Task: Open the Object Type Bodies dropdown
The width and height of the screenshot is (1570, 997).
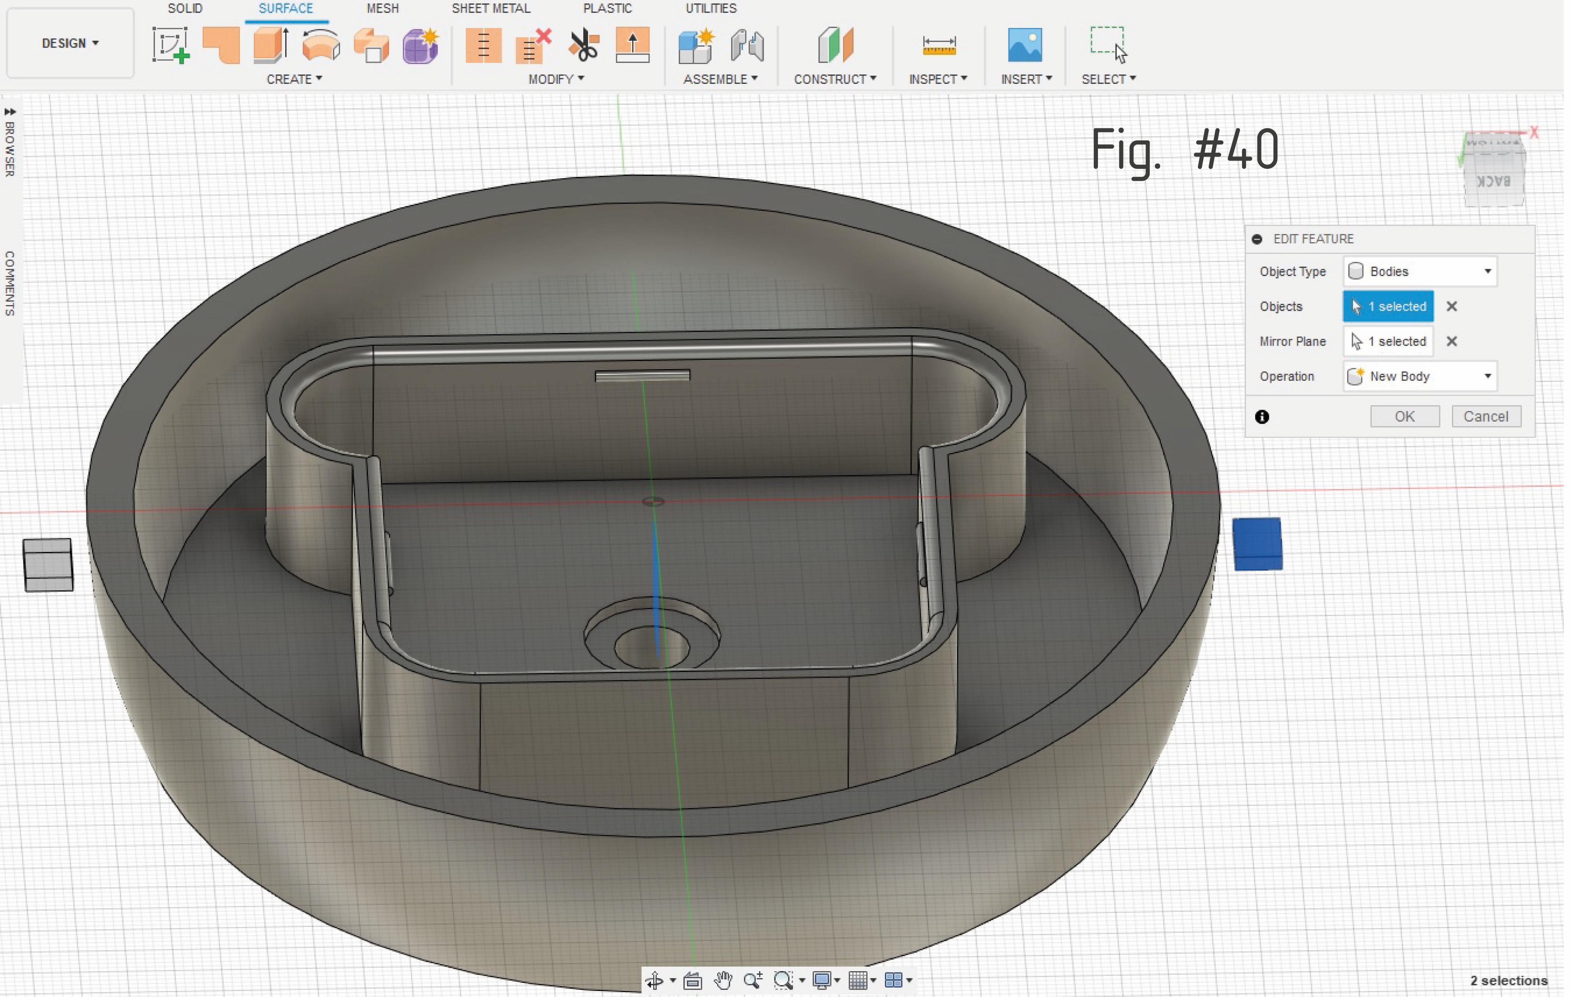Action: (1421, 272)
